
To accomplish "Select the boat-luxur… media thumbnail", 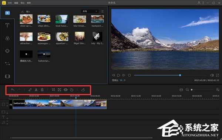I will pos(62,19).
